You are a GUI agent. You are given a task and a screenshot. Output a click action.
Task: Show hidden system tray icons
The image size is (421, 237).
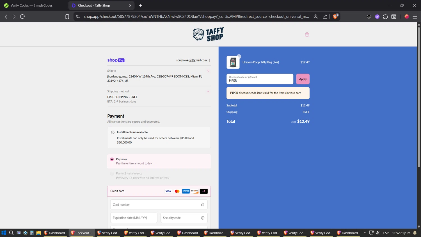[x=365, y=233]
